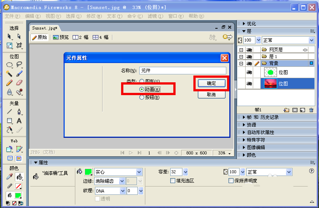Image resolution: width=319 pixels, height=208 pixels.
Task: Create new layer folder icon
Action: pos(286,110)
